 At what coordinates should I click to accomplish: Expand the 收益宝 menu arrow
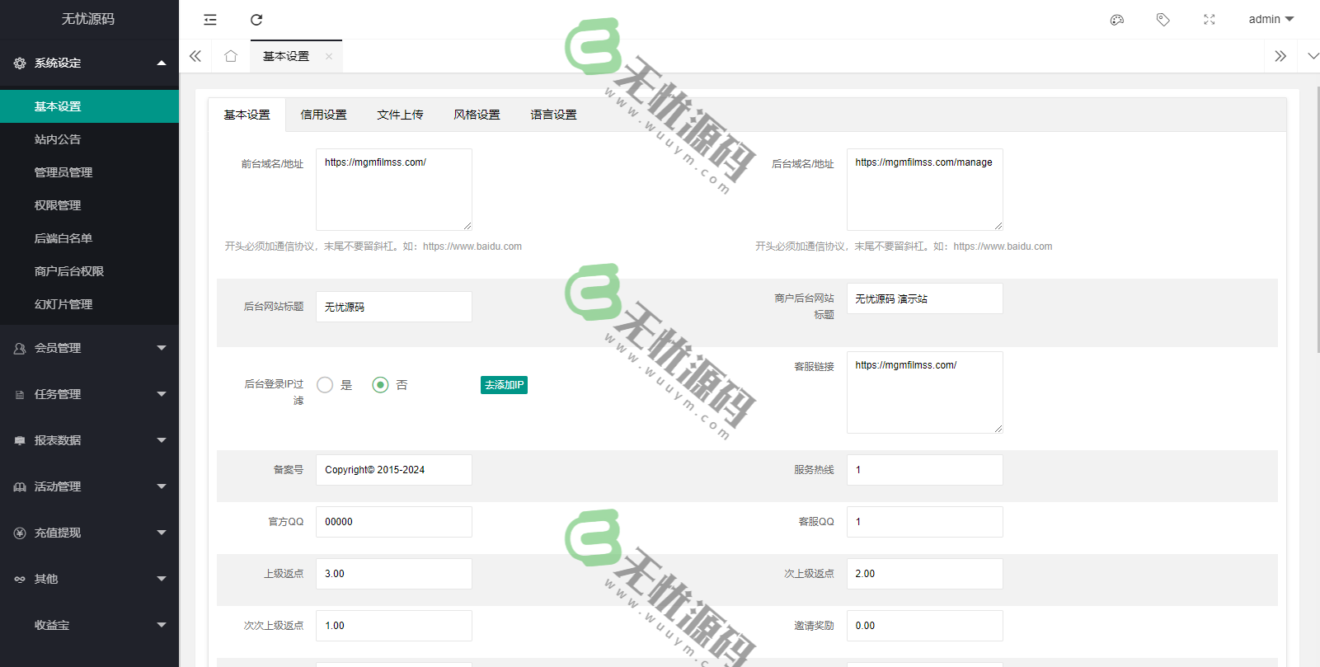coord(162,625)
